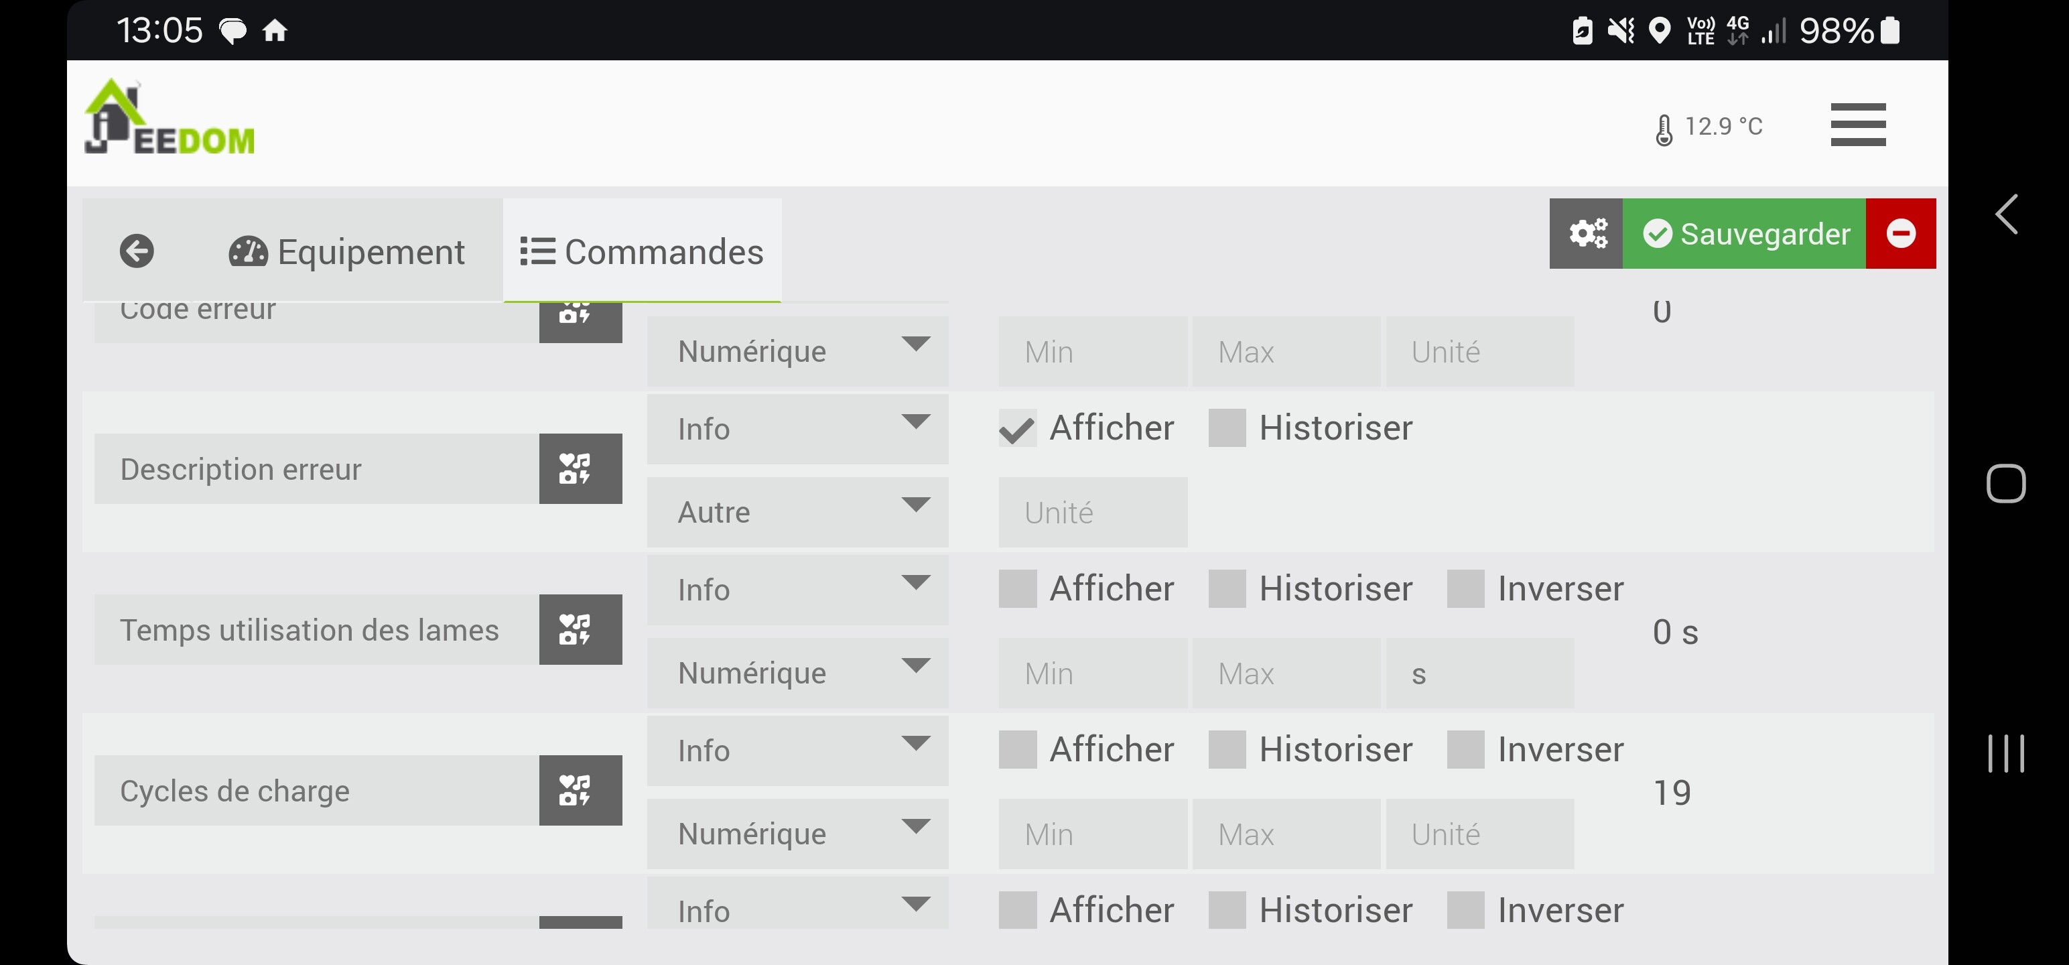Open Info type dropdown for Description erreur
Viewport: 2069px width, 965px height.
(797, 428)
